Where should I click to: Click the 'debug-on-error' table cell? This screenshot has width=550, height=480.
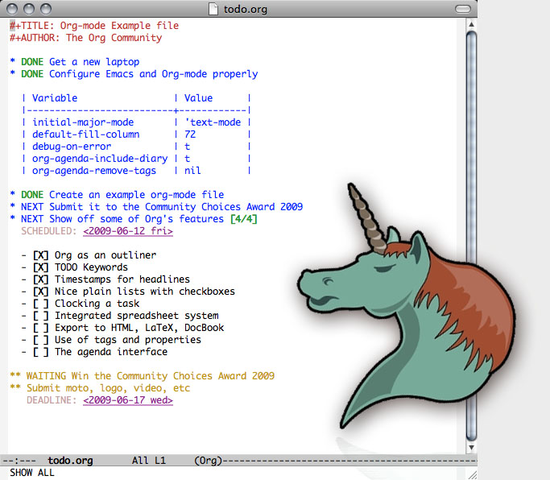[72, 147]
